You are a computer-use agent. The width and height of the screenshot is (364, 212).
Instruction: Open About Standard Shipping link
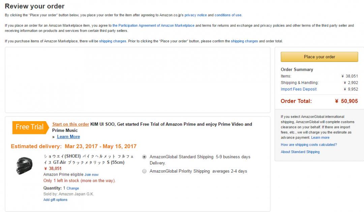point(300,152)
